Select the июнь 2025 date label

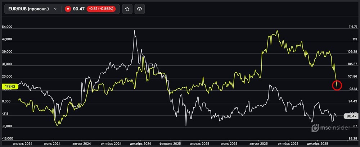coord(229,143)
